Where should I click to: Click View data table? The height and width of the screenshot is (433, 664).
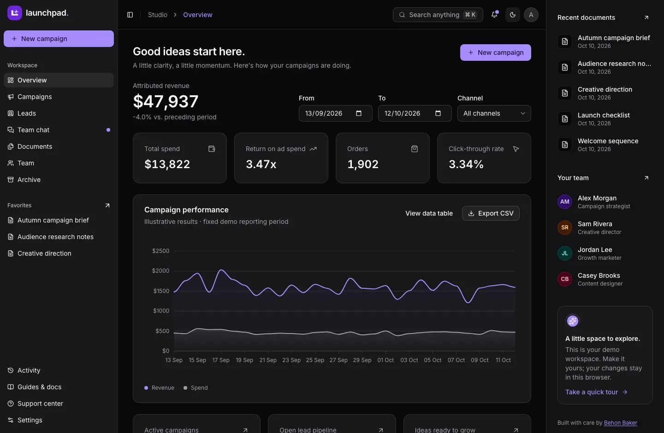tap(429, 213)
